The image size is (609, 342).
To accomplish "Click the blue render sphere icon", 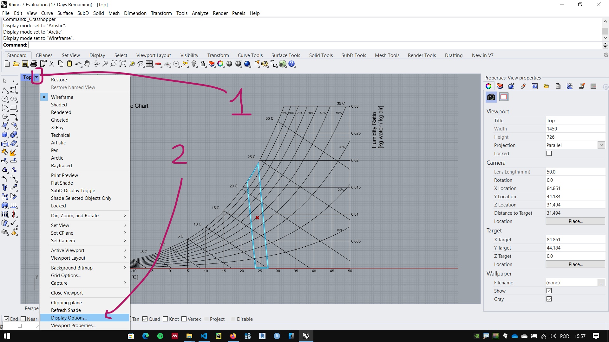I will pos(247,64).
